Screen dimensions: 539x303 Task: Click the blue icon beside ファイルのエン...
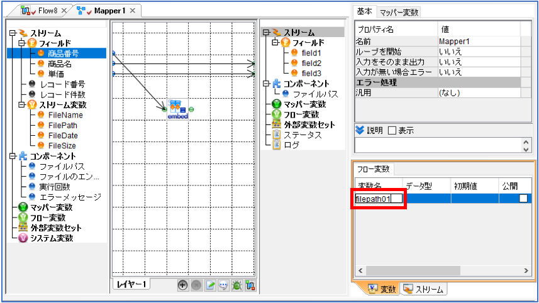tap(32, 176)
